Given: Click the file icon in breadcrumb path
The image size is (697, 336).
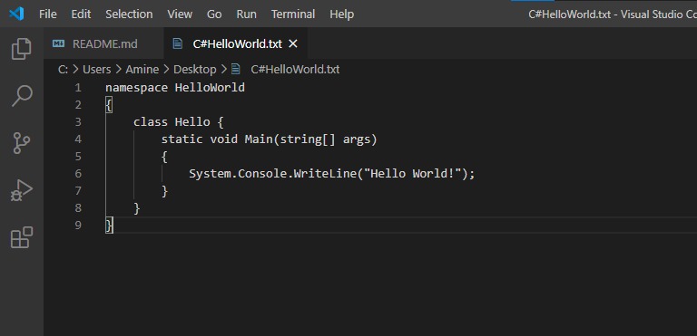Looking at the screenshot, I should pos(236,69).
